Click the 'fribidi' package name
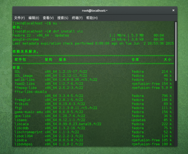Image resolution: width=188 pixels, height=154 pixels. tap(21, 104)
